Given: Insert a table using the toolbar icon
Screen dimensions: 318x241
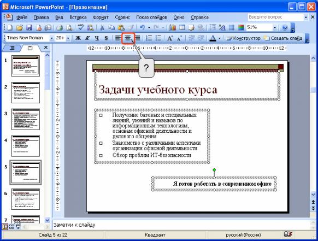Looking at the screenshot, I should (x=182, y=27).
